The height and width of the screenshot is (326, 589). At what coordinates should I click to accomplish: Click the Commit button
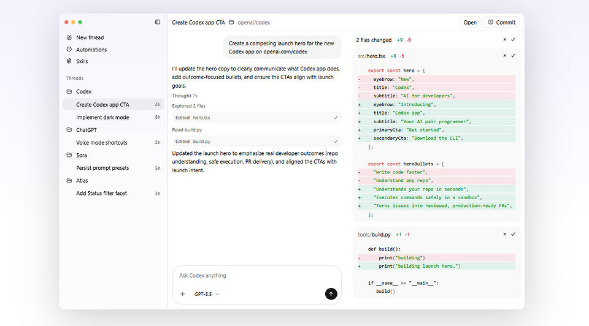click(x=501, y=23)
